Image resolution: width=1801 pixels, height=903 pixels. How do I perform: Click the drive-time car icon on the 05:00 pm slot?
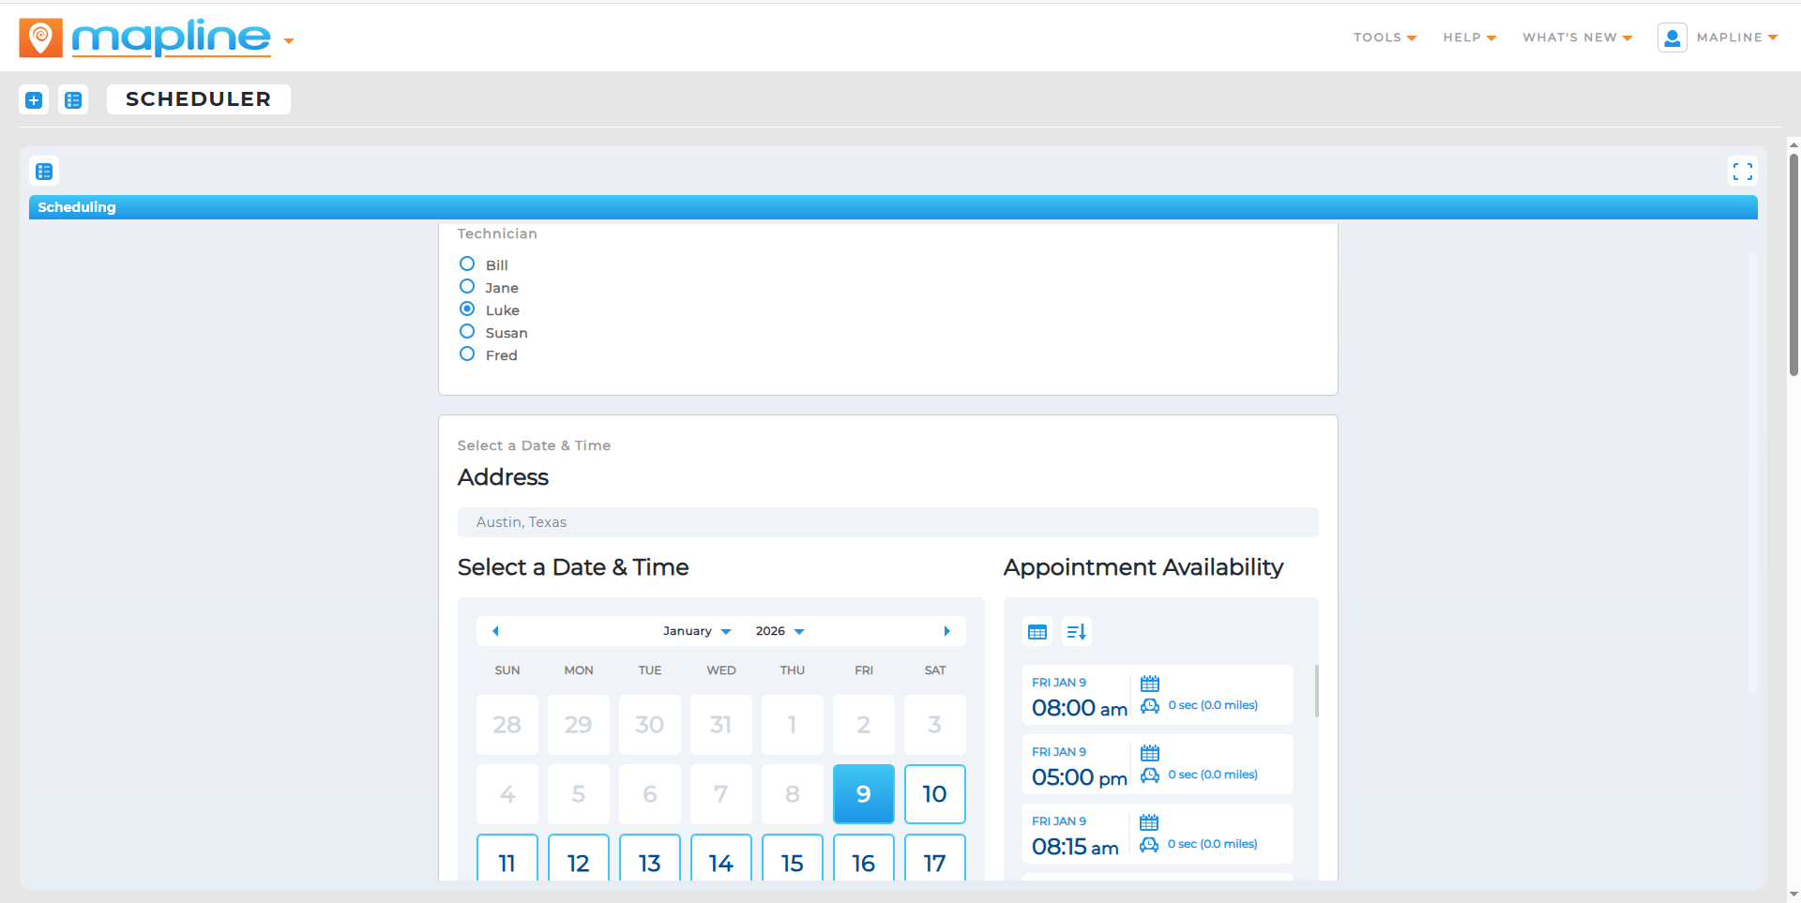[x=1150, y=775]
